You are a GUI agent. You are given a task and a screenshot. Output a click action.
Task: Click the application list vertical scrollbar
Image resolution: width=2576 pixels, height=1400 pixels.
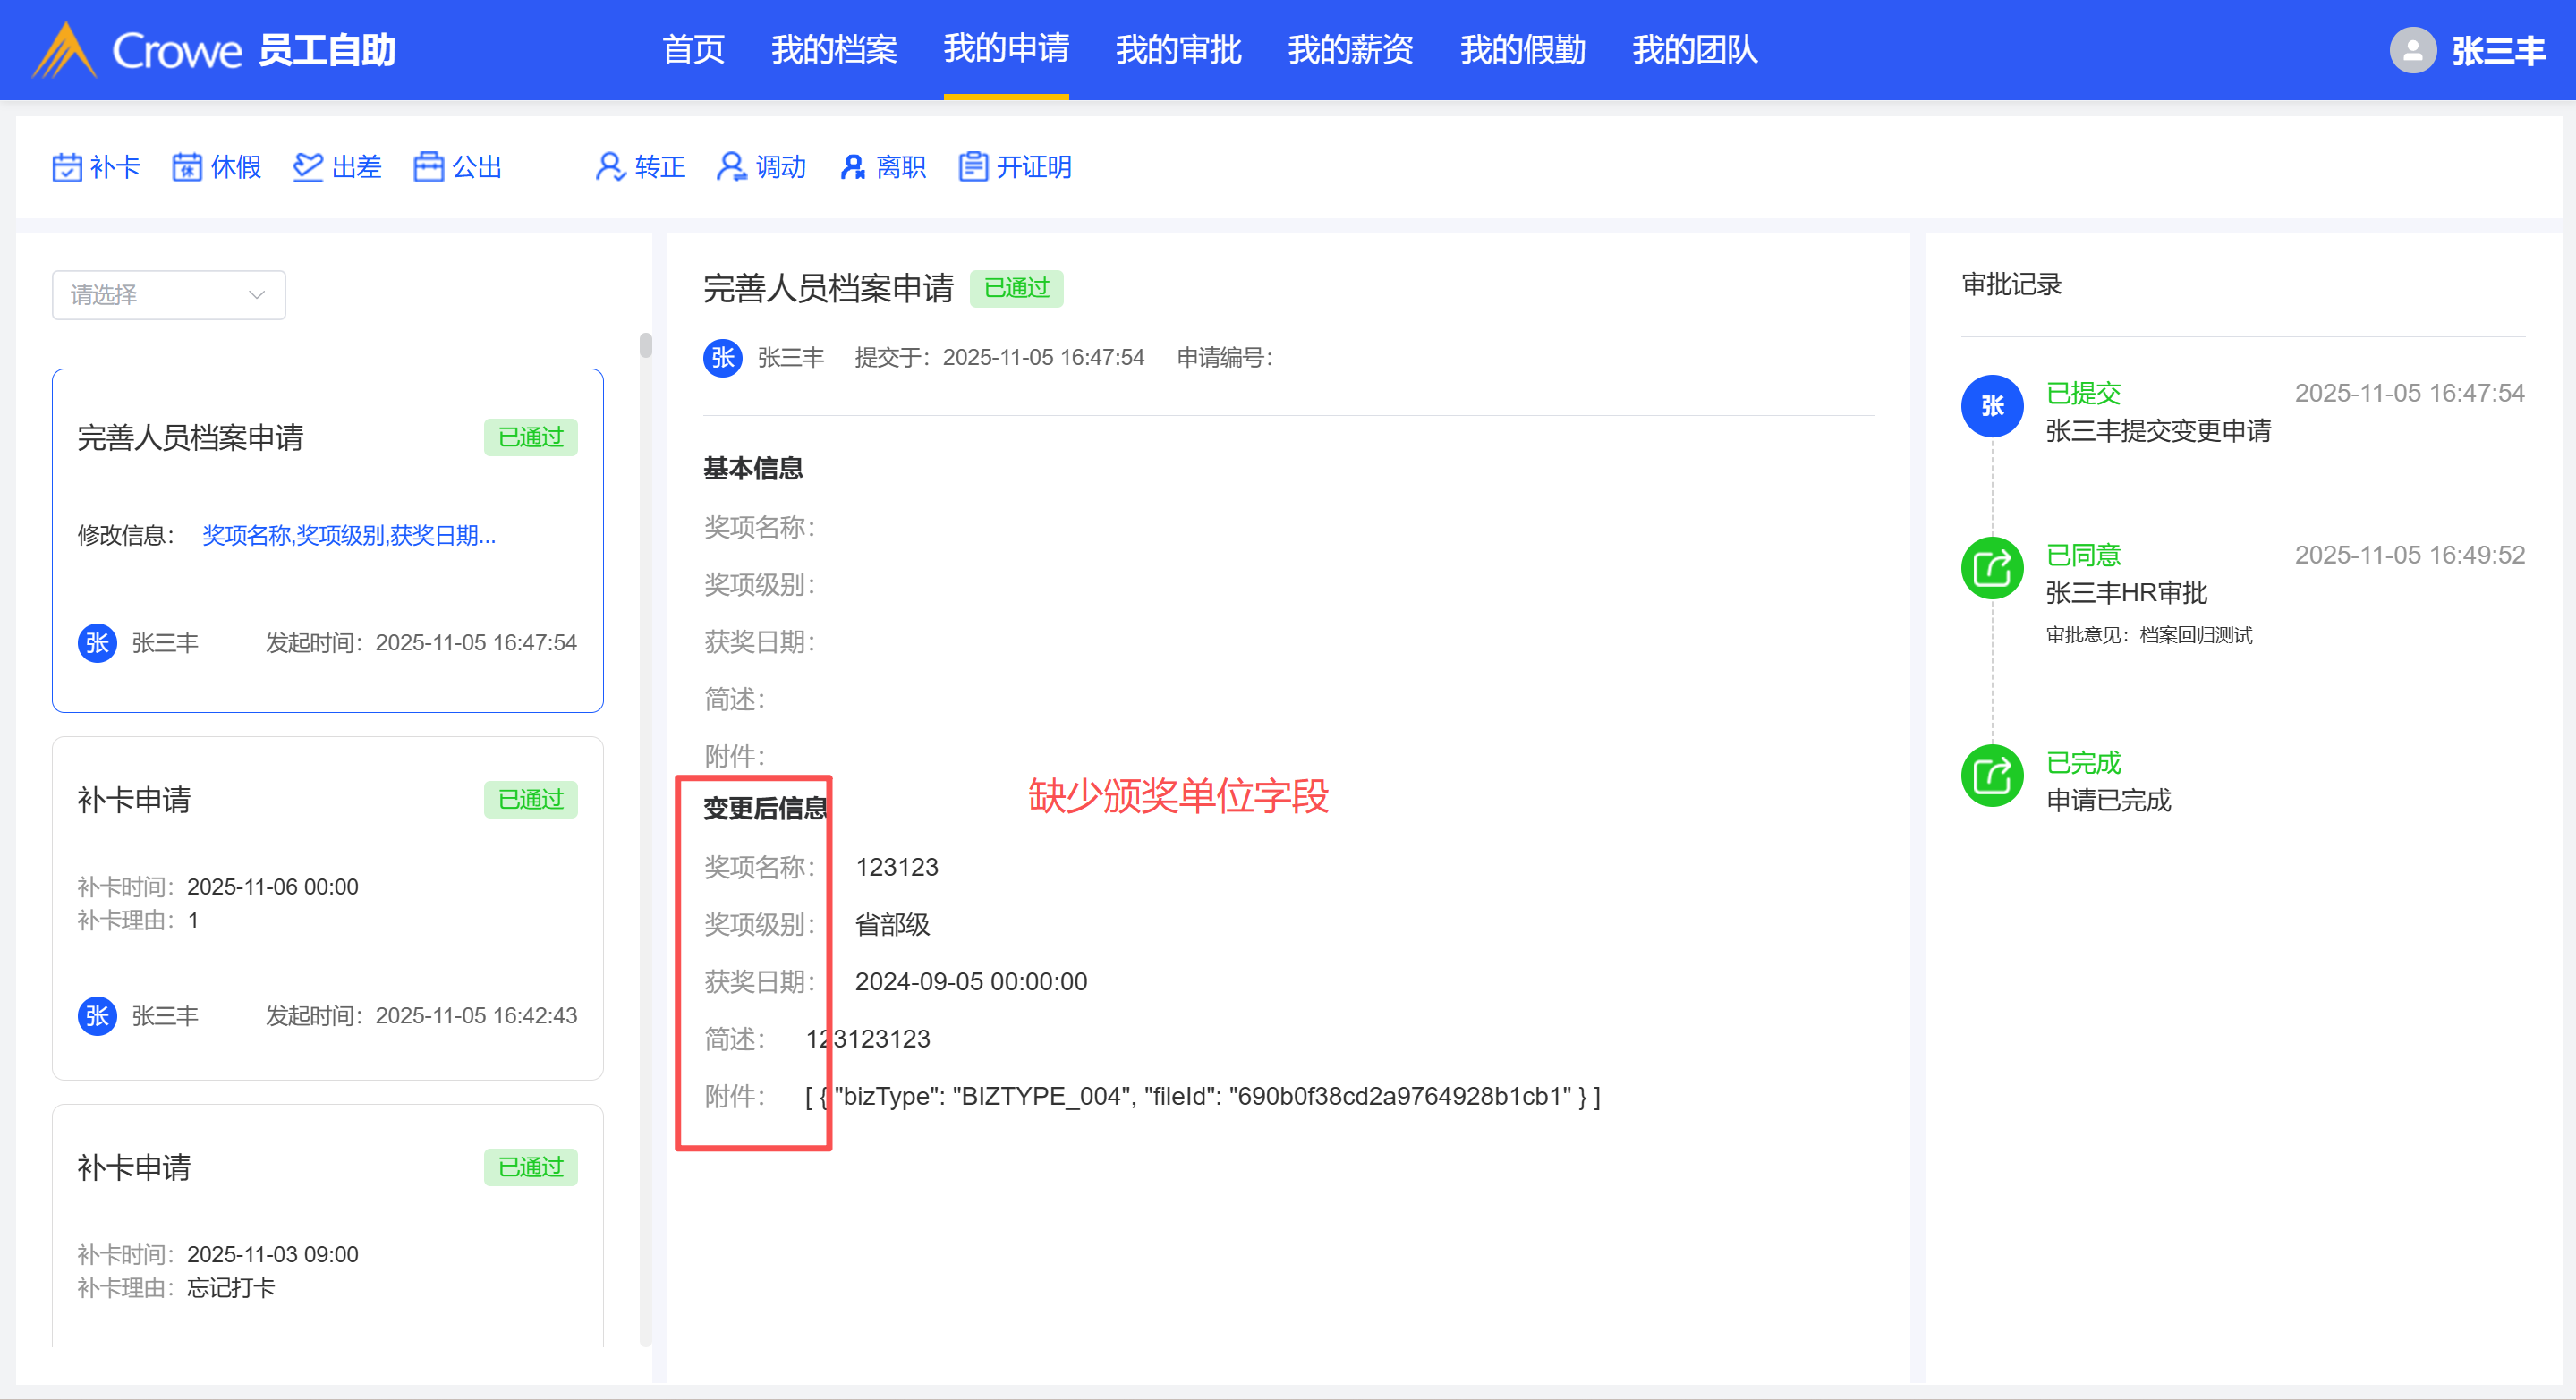click(x=646, y=345)
